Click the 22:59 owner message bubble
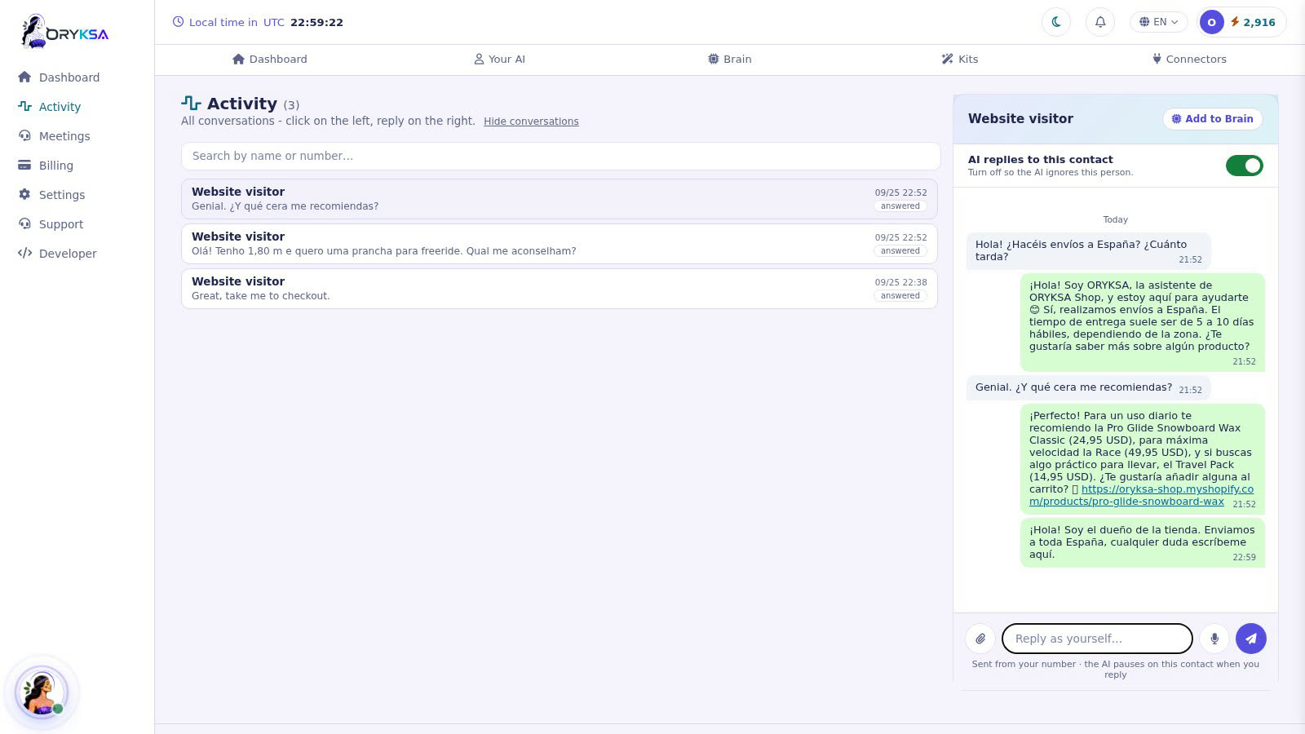The image size is (1305, 734). coord(1142,542)
